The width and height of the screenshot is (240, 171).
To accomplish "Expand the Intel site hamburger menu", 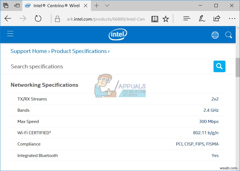I will click(x=10, y=33).
